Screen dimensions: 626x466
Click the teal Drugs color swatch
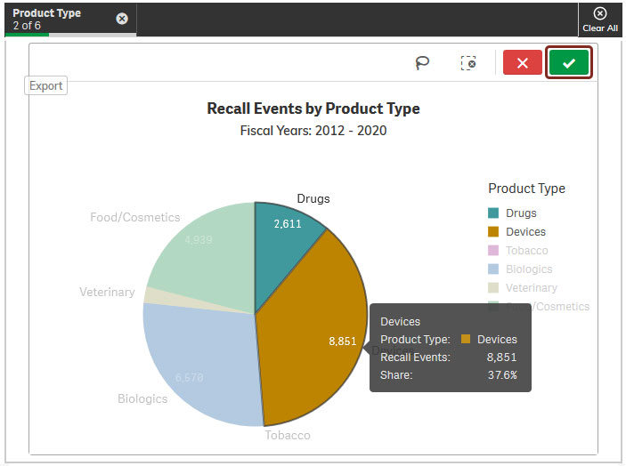click(x=493, y=213)
